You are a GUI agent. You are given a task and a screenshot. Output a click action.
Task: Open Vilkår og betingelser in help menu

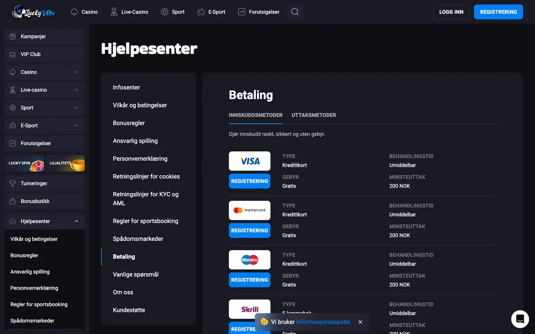click(x=140, y=105)
